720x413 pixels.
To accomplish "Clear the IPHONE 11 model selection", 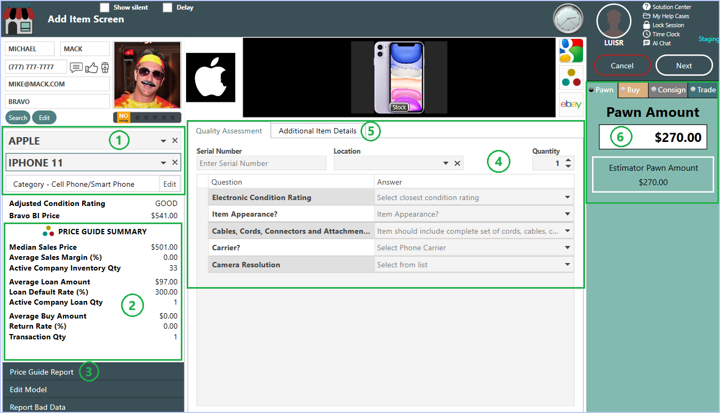I will point(175,163).
